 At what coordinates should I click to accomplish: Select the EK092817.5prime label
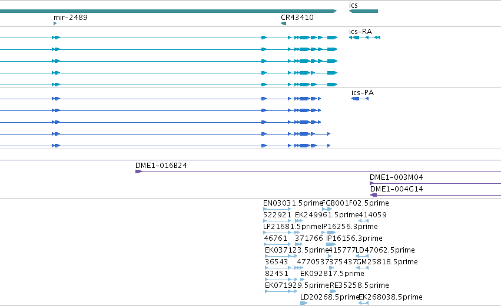[332, 274]
